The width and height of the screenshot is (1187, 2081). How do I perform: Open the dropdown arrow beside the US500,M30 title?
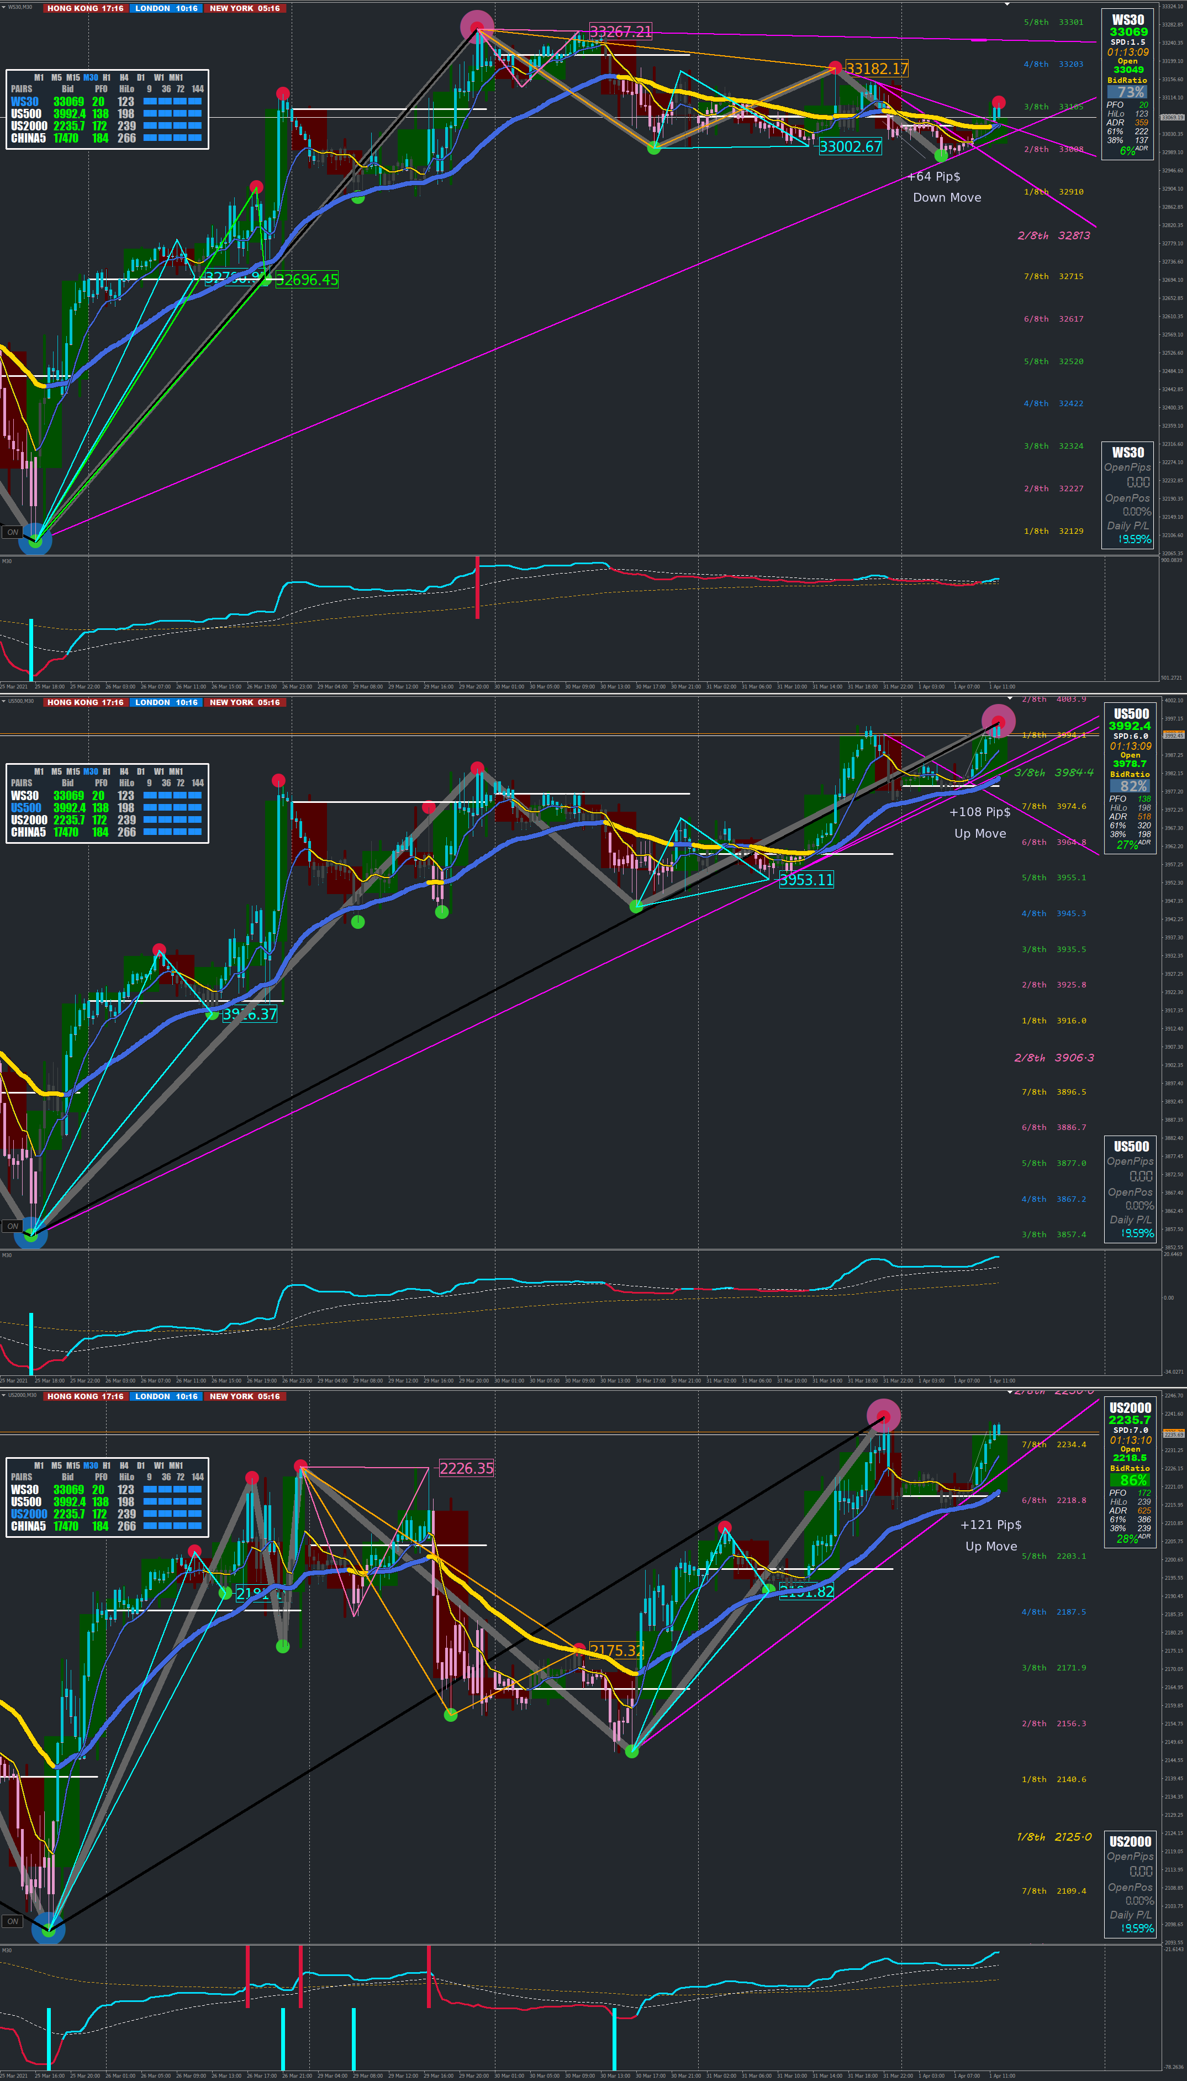coord(3,701)
